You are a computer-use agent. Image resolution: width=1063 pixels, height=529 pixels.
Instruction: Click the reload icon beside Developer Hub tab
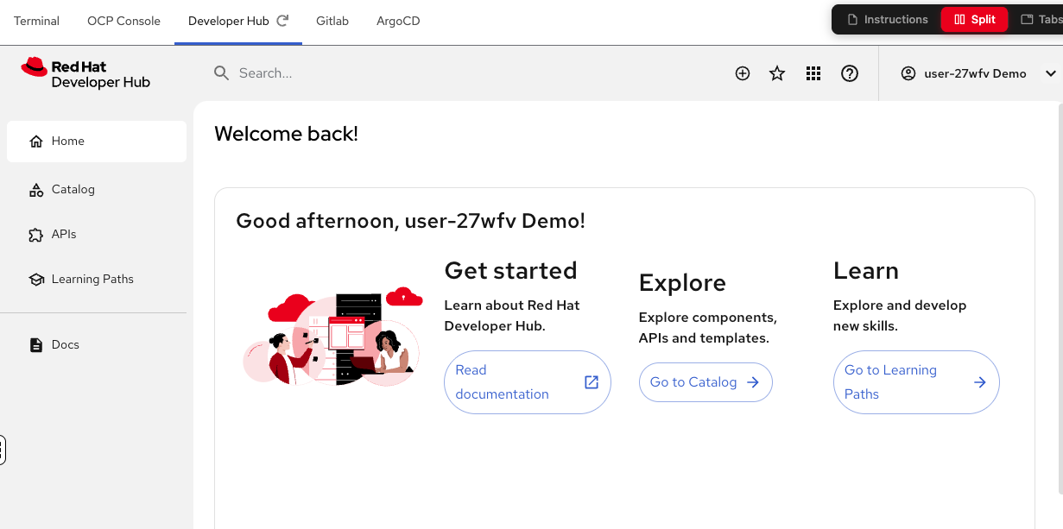282,21
